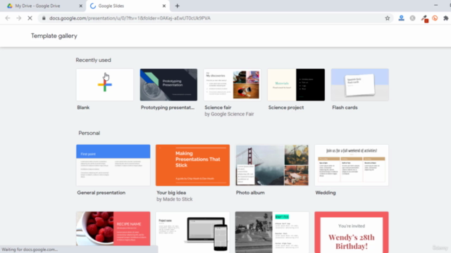Click the lock icon in address bar
The image size is (451, 253).
coord(44,18)
